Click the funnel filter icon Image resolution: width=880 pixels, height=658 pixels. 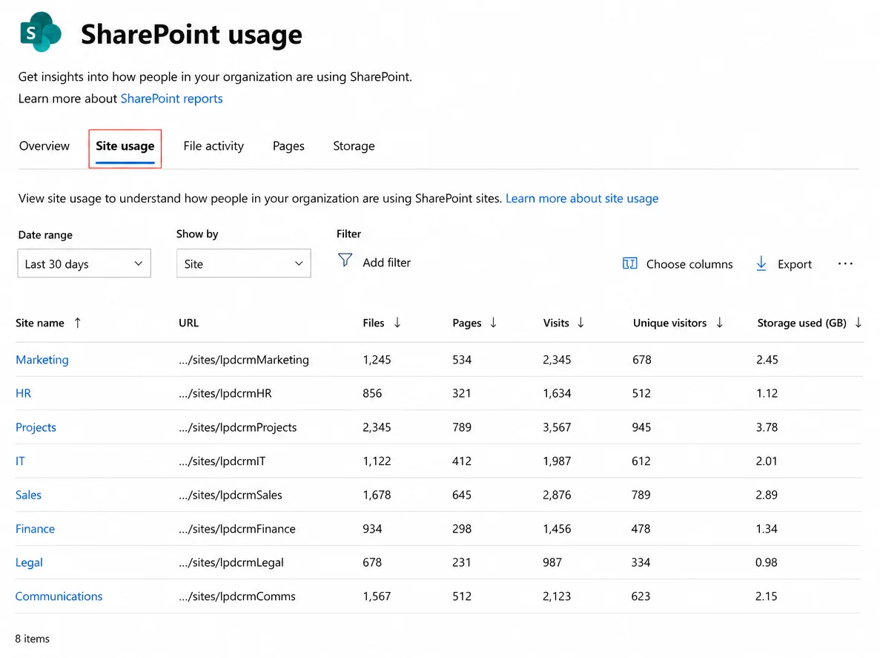pos(345,260)
